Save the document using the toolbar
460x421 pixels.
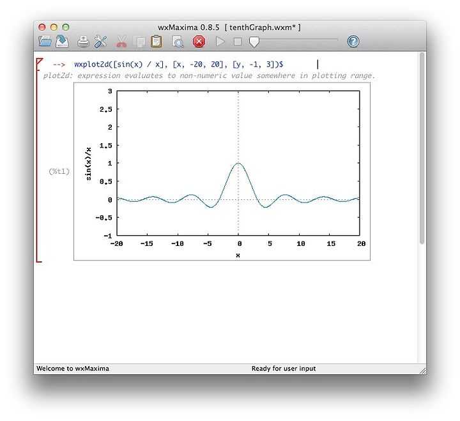62,42
